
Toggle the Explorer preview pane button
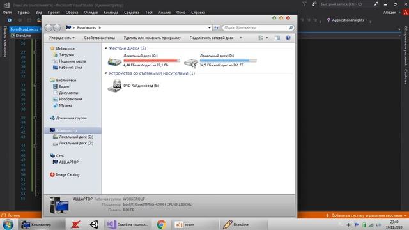[x=277, y=38]
